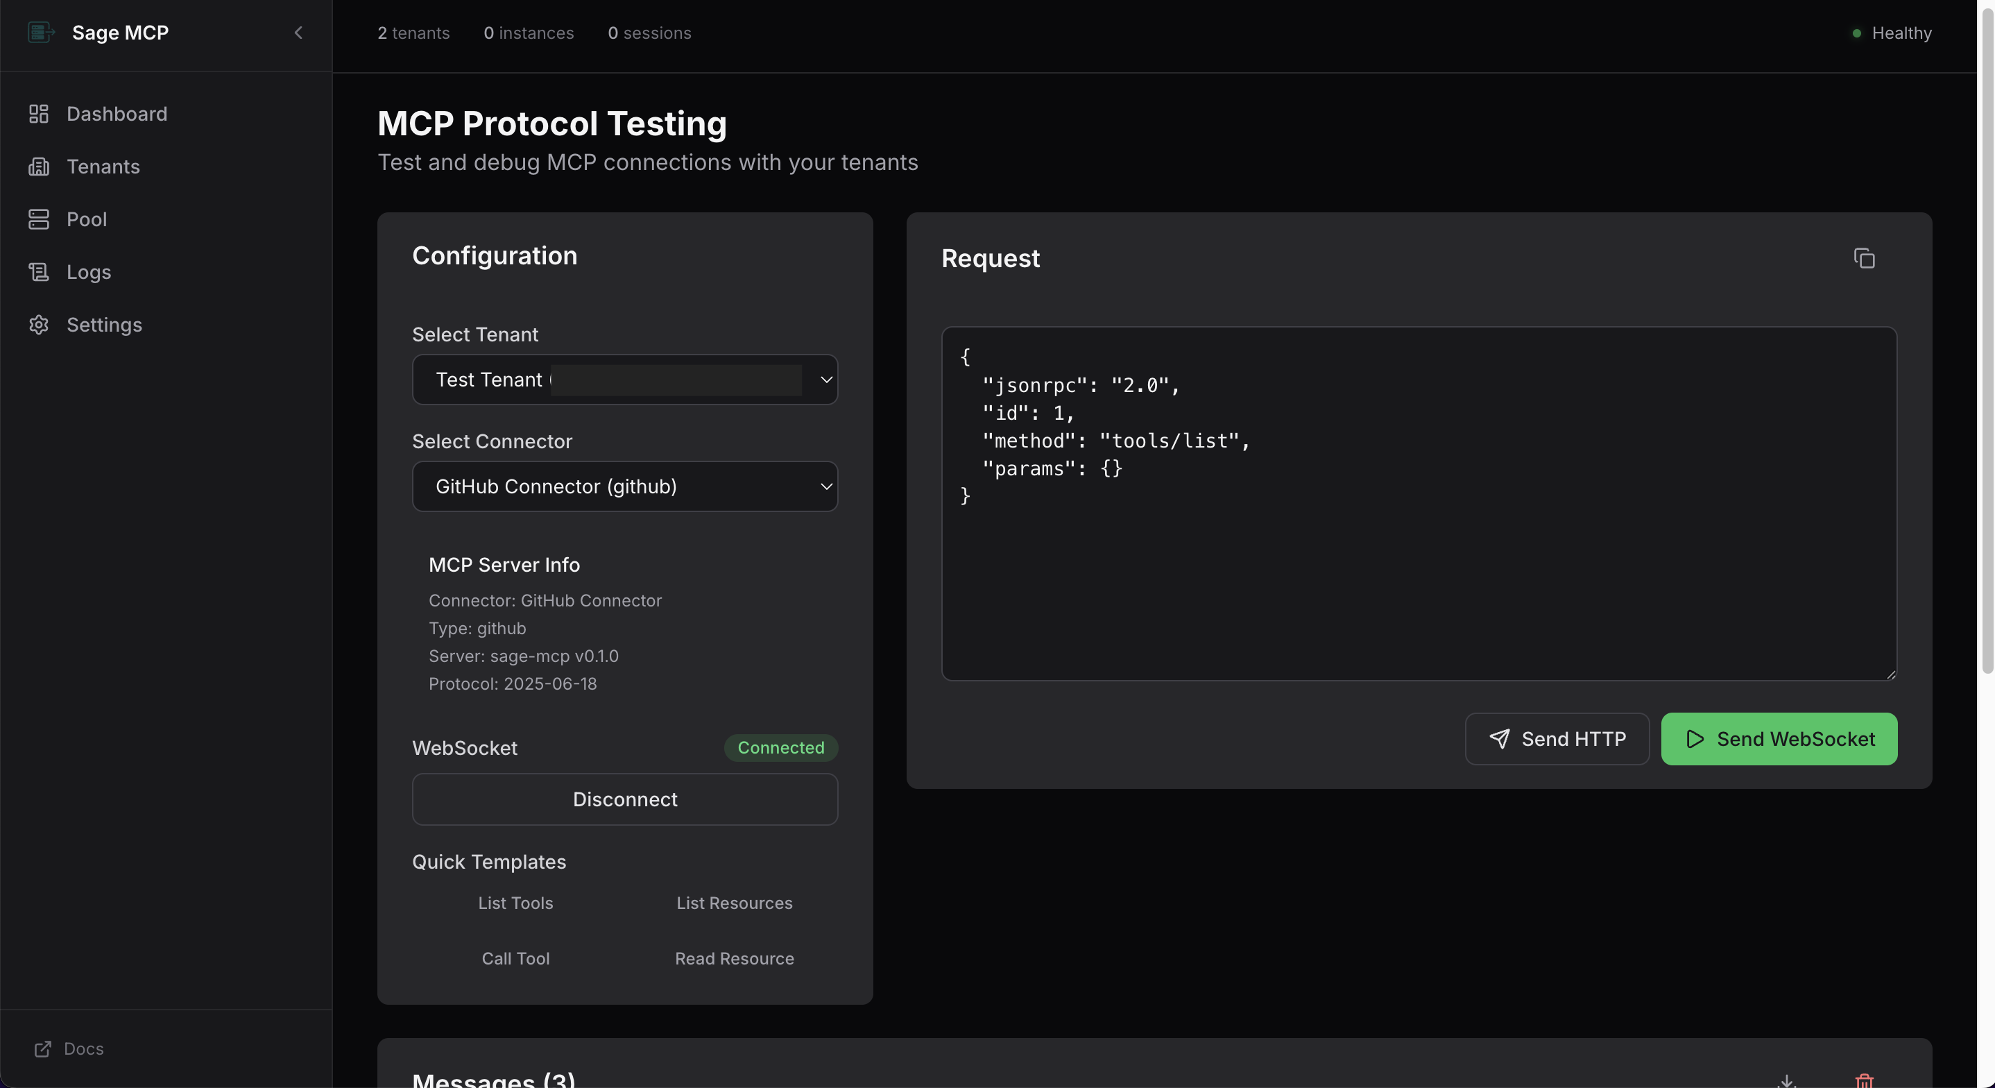This screenshot has width=1995, height=1088.
Task: Click the Send WebSocket button
Action: click(1779, 739)
